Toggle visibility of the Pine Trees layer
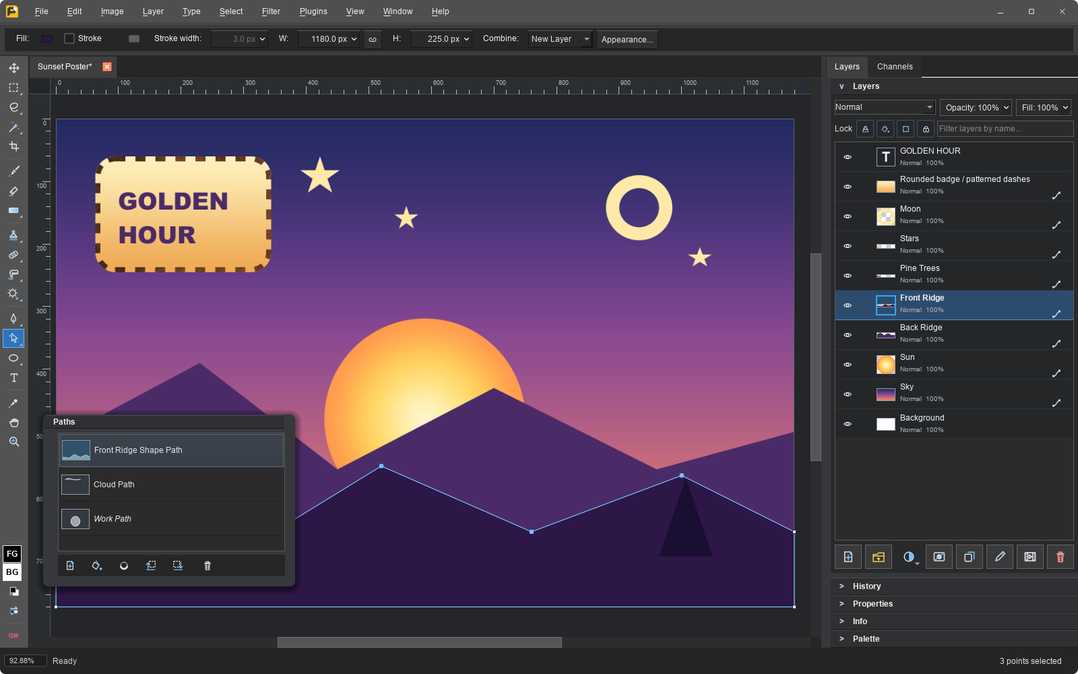Screen dimensions: 1078x674 click(x=848, y=276)
